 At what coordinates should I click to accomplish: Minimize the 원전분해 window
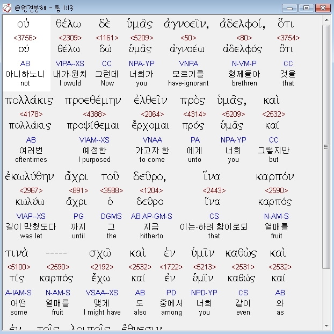(289, 8)
